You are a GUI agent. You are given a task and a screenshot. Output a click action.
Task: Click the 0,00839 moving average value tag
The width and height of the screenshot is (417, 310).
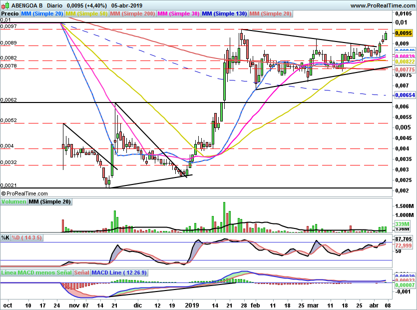click(x=405, y=56)
